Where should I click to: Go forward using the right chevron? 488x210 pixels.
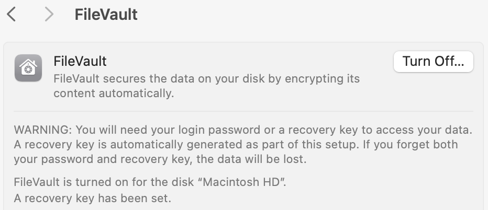click(49, 14)
